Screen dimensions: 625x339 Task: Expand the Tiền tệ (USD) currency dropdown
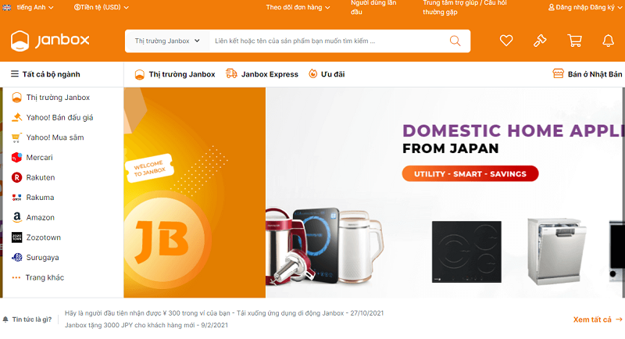pos(102,7)
